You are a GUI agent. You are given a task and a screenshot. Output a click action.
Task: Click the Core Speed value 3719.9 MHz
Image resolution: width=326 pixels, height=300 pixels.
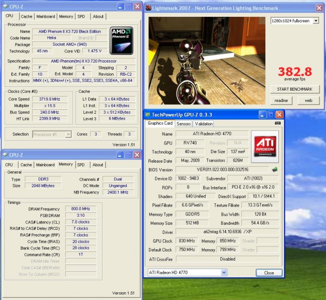tap(50, 99)
